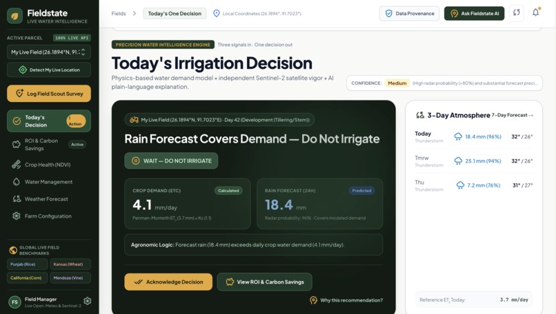Click the target icon on Detect My Live Location
This screenshot has height=314, width=556.
point(23,70)
